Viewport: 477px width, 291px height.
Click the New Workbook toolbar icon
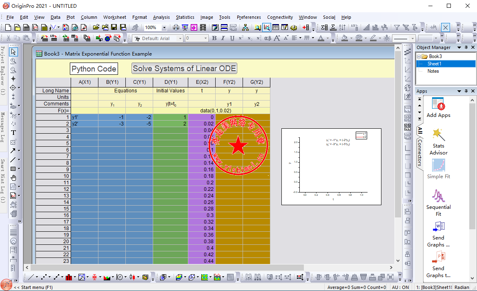click(27, 28)
